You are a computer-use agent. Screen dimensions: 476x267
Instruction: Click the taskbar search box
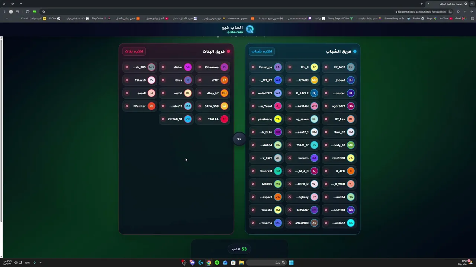(x=267, y=263)
